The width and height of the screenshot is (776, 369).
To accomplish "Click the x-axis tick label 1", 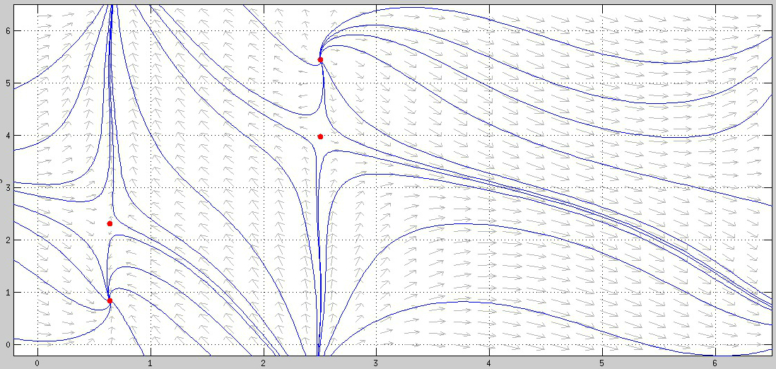I will click(150, 363).
